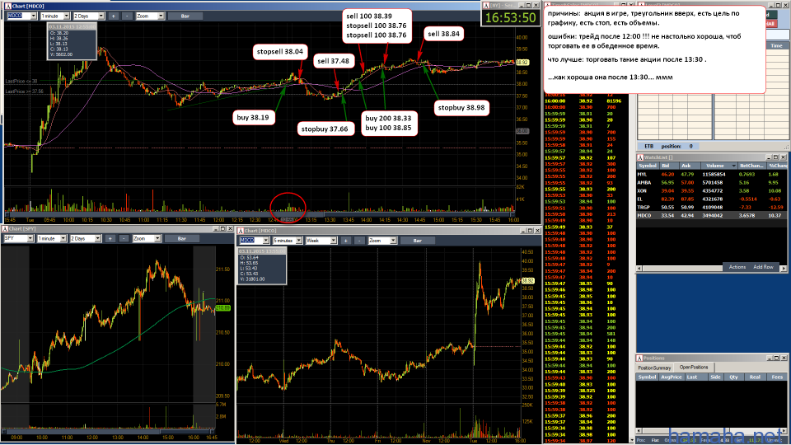
Task: Click the plus button in the lower MDCO chart
Action: point(345,241)
